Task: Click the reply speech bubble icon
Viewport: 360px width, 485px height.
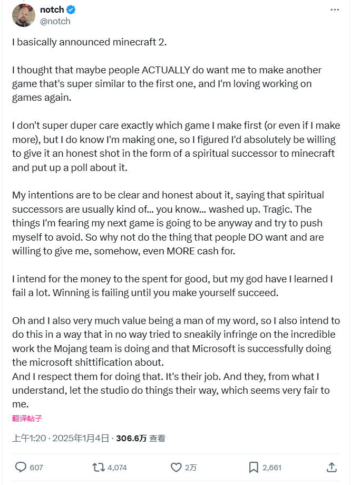Action: [x=21, y=467]
